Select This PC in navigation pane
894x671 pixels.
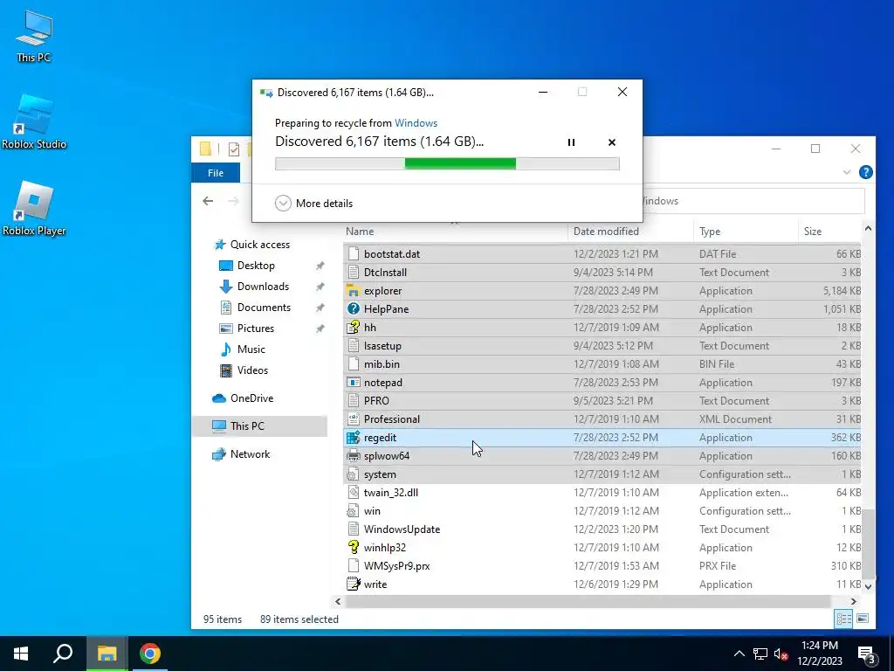[x=259, y=426]
